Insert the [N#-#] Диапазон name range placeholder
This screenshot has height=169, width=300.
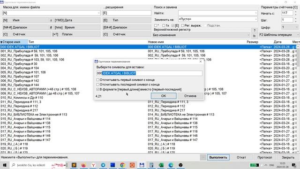coord(25,27)
